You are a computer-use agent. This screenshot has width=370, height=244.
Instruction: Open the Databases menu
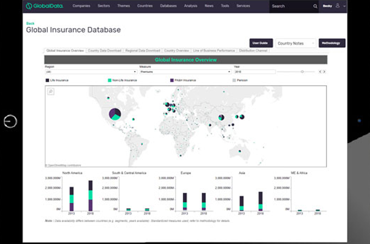pyautogui.click(x=168, y=6)
